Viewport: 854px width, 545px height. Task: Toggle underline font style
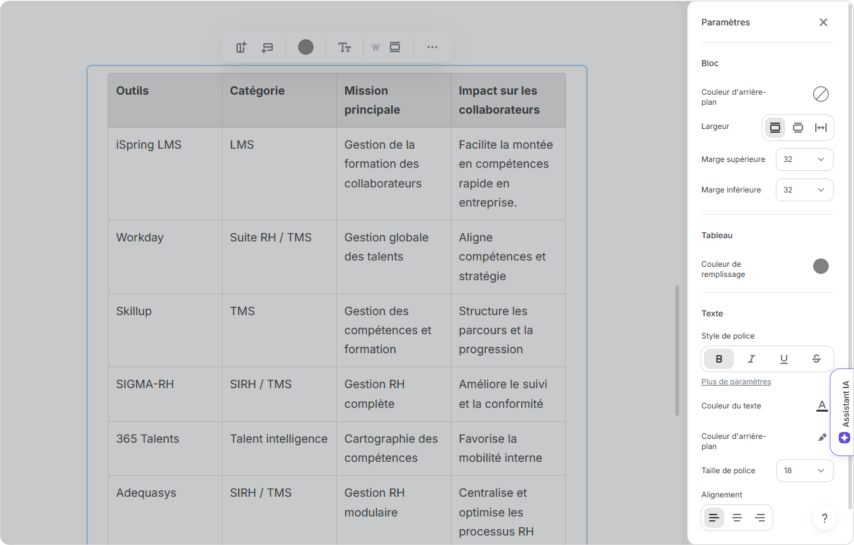tap(783, 359)
